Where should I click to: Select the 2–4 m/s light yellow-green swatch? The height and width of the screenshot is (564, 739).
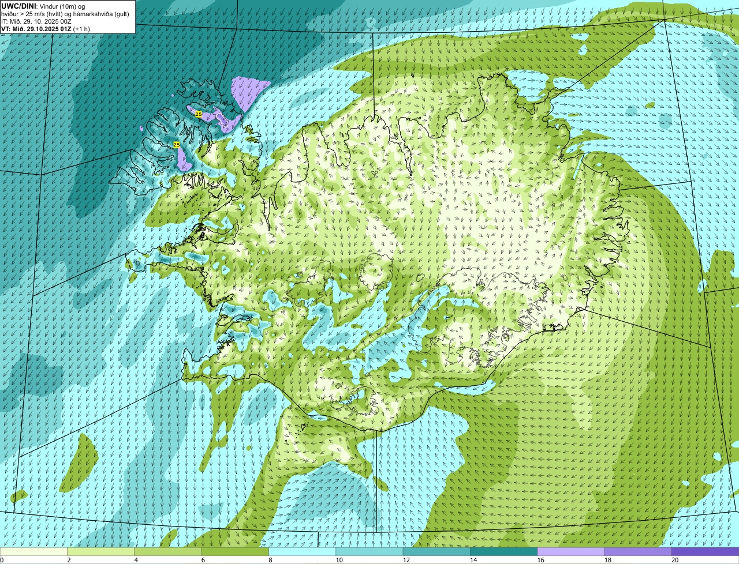tap(100, 551)
